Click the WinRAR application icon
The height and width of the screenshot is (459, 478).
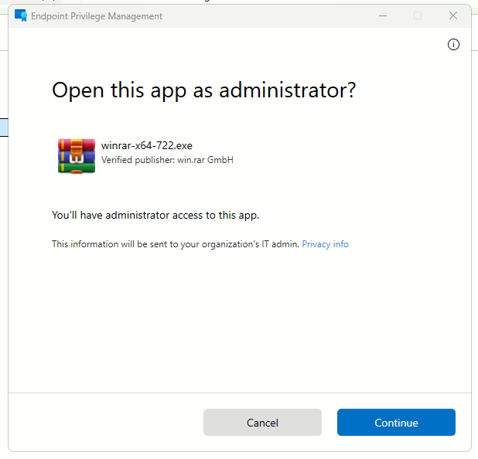click(77, 156)
